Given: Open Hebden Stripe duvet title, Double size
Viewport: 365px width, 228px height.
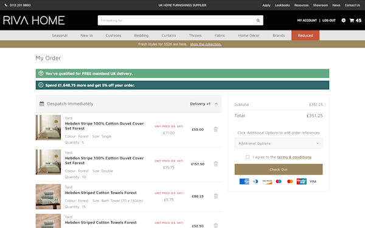Looking at the screenshot, I should pyautogui.click(x=104, y=161).
